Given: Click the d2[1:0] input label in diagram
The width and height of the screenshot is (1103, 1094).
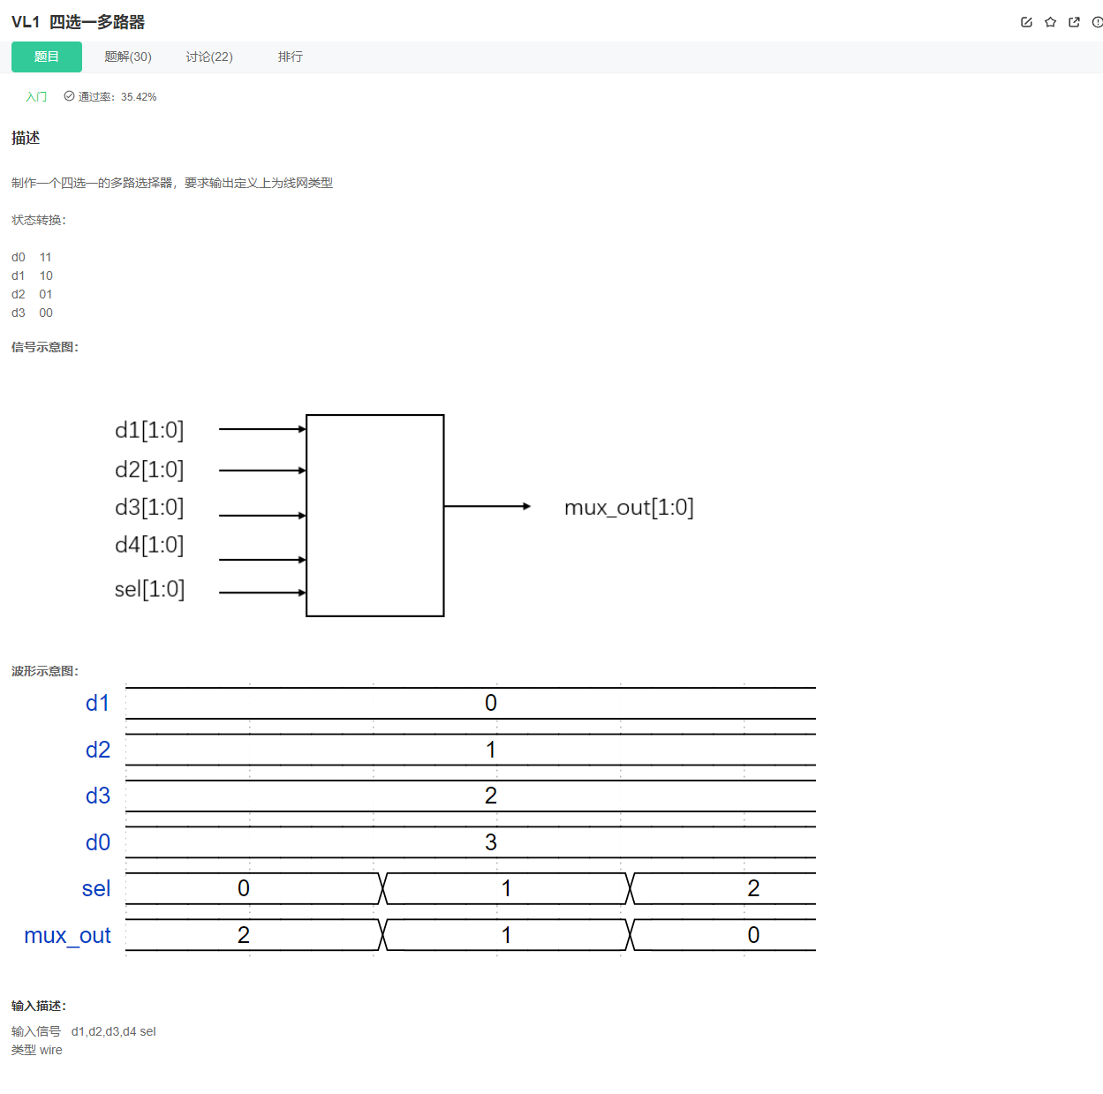Looking at the screenshot, I should [149, 470].
